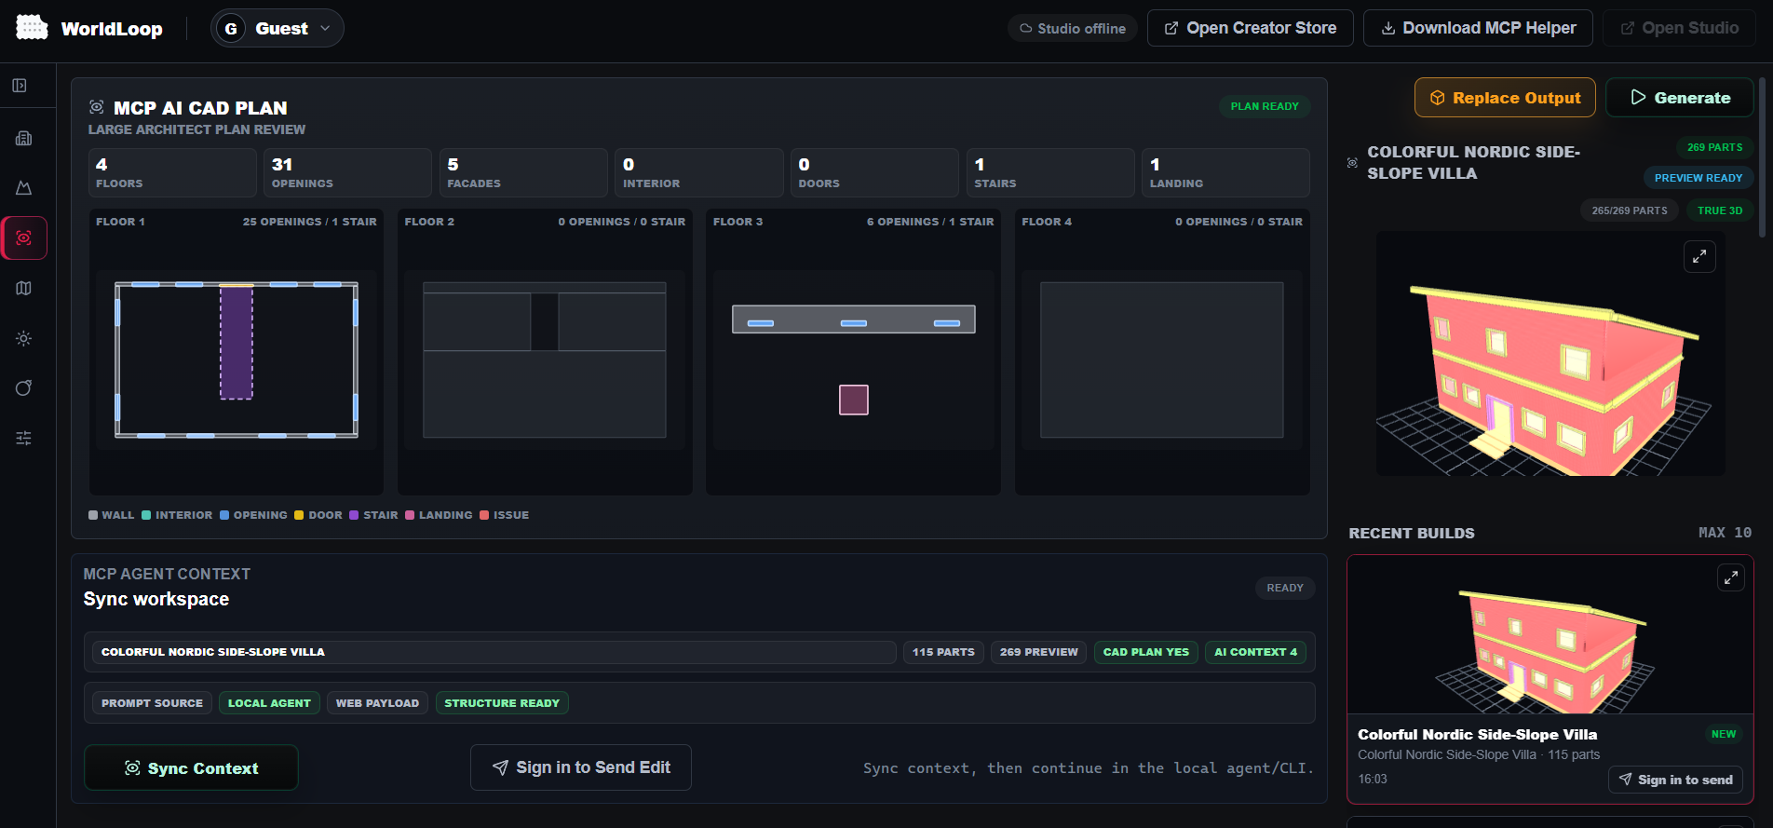1773x828 pixels.
Task: Click the scan icon beside the villa title
Action: coord(1352,163)
